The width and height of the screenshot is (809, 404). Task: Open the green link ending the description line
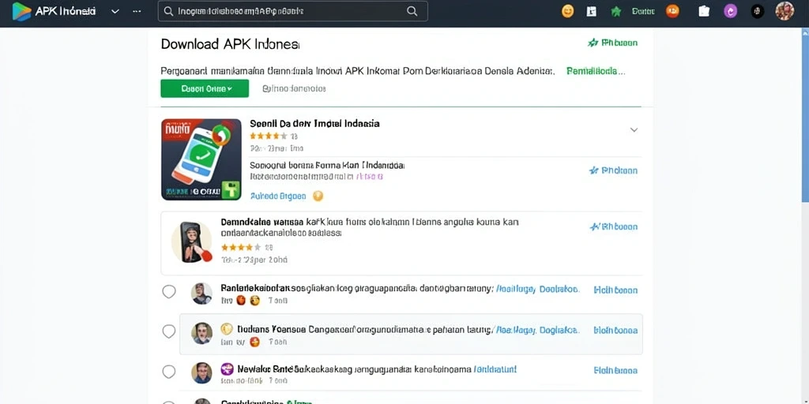click(596, 71)
